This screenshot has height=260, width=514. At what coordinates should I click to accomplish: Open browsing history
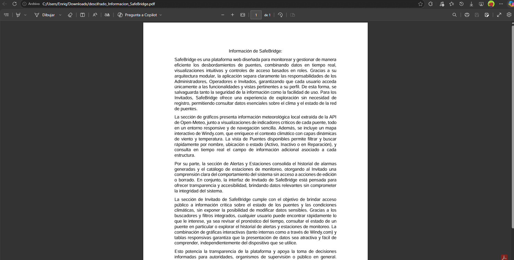(x=461, y=4)
